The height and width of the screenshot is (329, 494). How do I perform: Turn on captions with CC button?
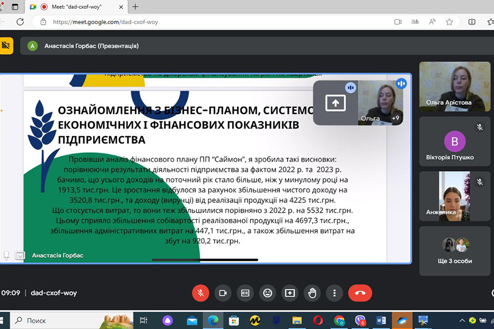(x=245, y=293)
